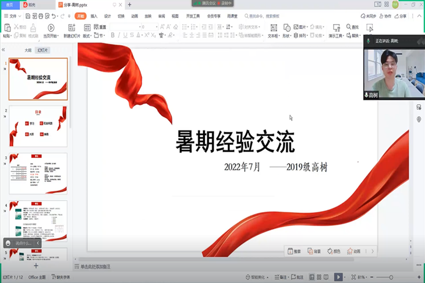425x283 pixels.
Task: Toggle Underline text formatting
Action: [x=125, y=35]
